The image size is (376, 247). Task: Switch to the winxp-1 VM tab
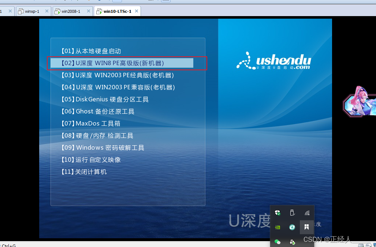[x=34, y=11]
